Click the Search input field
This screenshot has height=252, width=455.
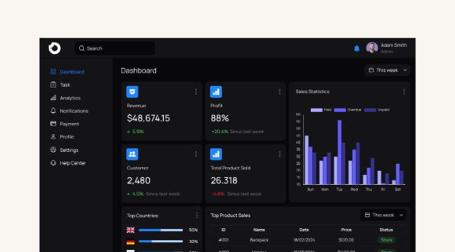tap(115, 48)
